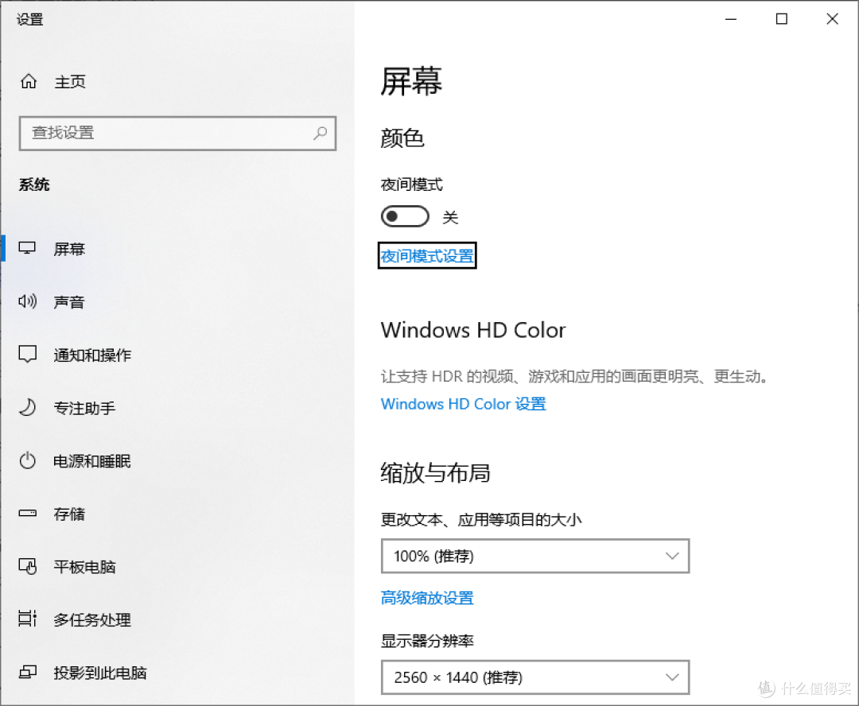Expand the 100% (推荐) scaling dropdown
Viewport: 859px width, 706px height.
(x=535, y=556)
